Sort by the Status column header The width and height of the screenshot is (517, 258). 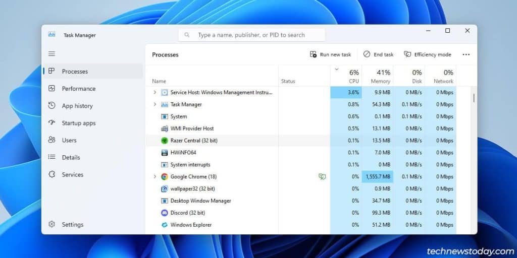(x=288, y=81)
